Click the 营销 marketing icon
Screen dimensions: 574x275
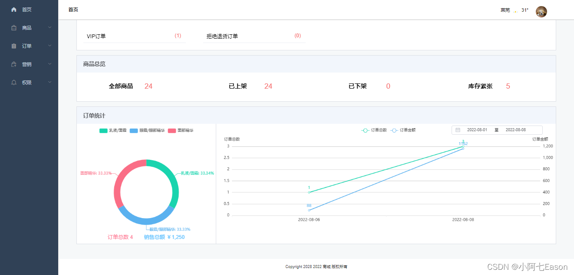point(14,64)
